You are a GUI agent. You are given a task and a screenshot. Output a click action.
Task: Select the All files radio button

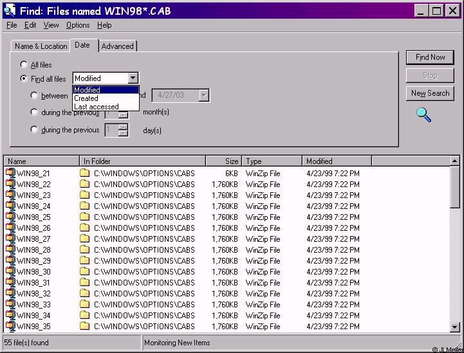24,64
